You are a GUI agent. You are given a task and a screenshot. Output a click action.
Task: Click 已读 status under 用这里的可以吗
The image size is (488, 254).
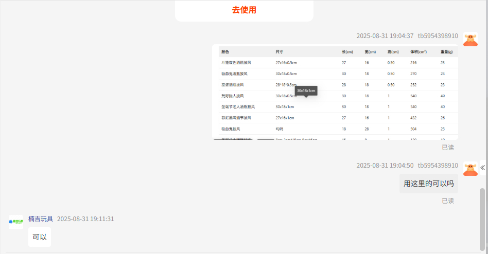point(447,201)
